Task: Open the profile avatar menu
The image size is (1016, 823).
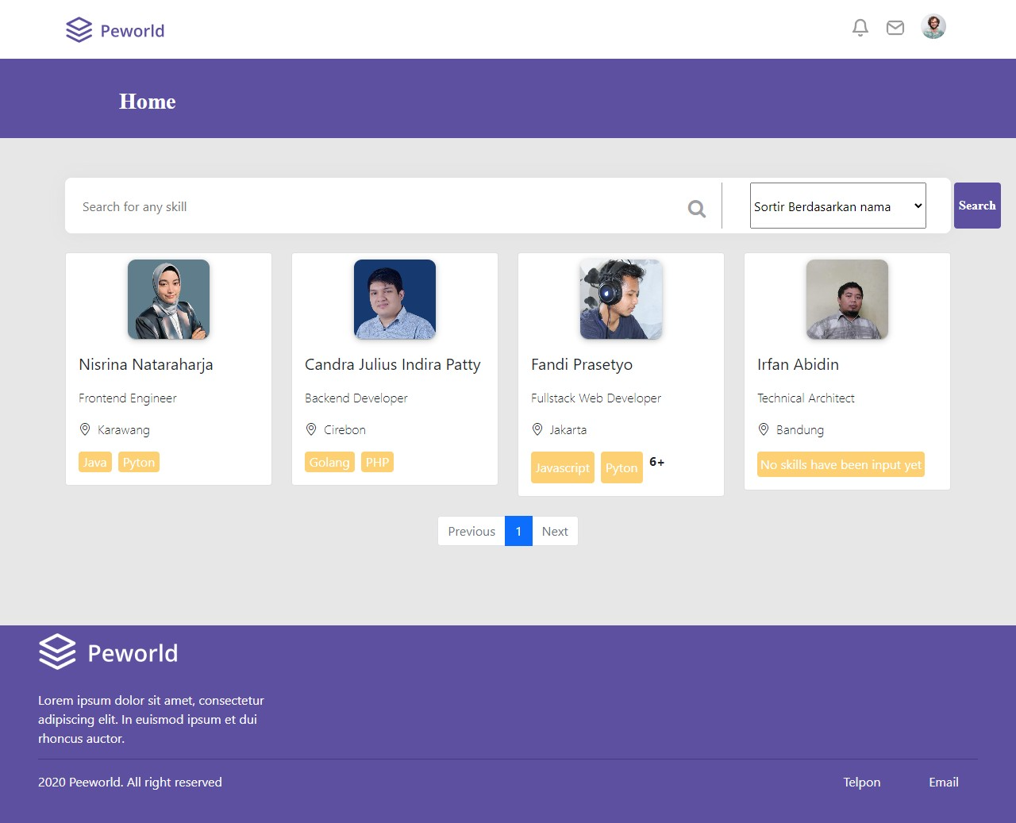Action: [x=933, y=27]
